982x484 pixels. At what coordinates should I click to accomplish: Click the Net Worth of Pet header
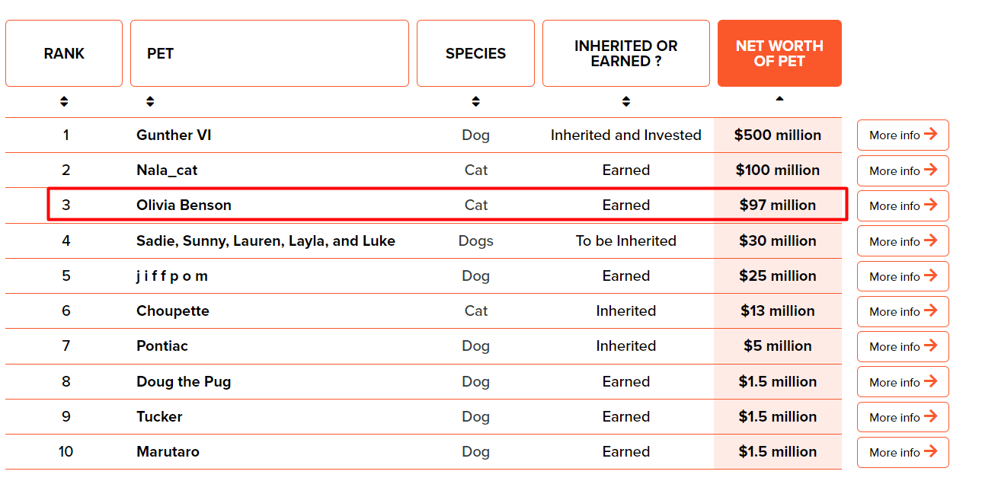click(779, 53)
